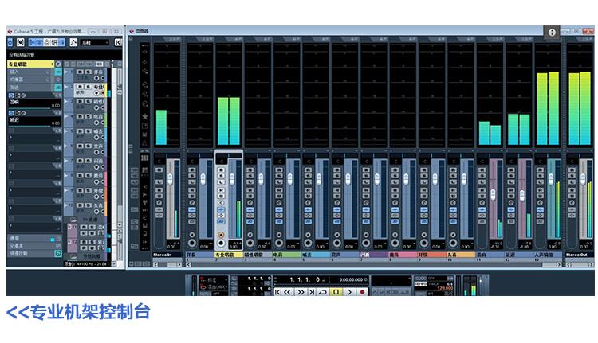The height and width of the screenshot is (343, 598).
Task: Open the 通道 inspector section
Action: (x=34, y=238)
